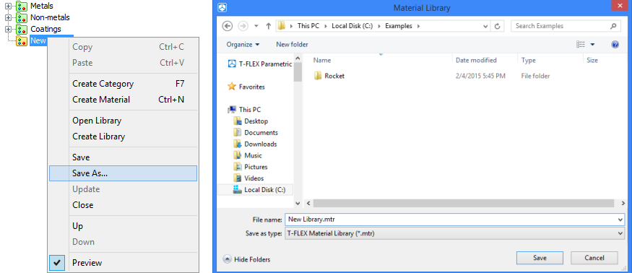Refresh the Examples folder view
This screenshot has height=273, width=632.
[498, 26]
